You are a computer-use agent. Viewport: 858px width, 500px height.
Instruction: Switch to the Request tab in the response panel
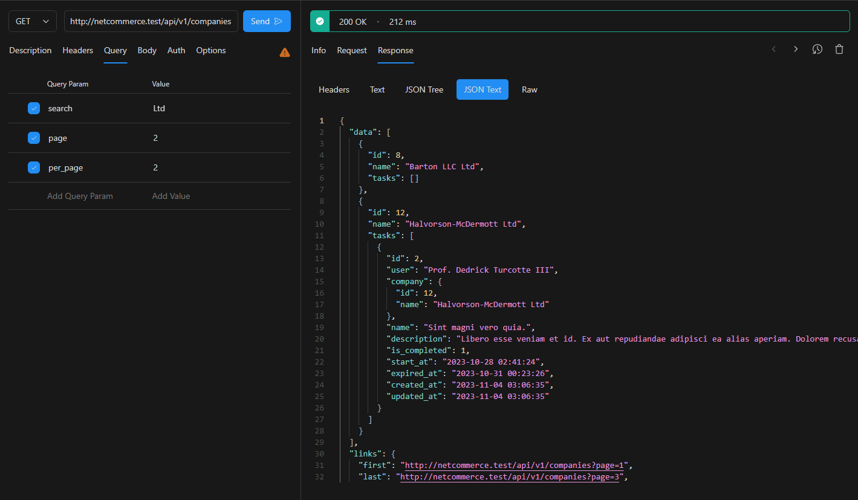tap(352, 50)
